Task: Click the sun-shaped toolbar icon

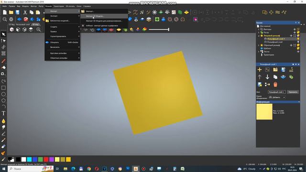Action: (x=154, y=12)
